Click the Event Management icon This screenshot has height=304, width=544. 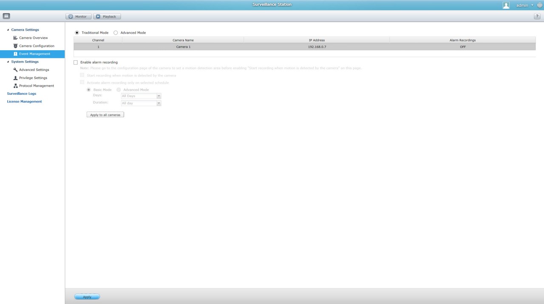15,54
